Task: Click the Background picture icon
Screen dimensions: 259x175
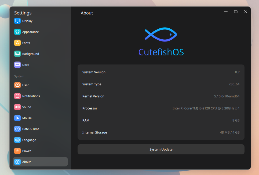Action: [17, 54]
